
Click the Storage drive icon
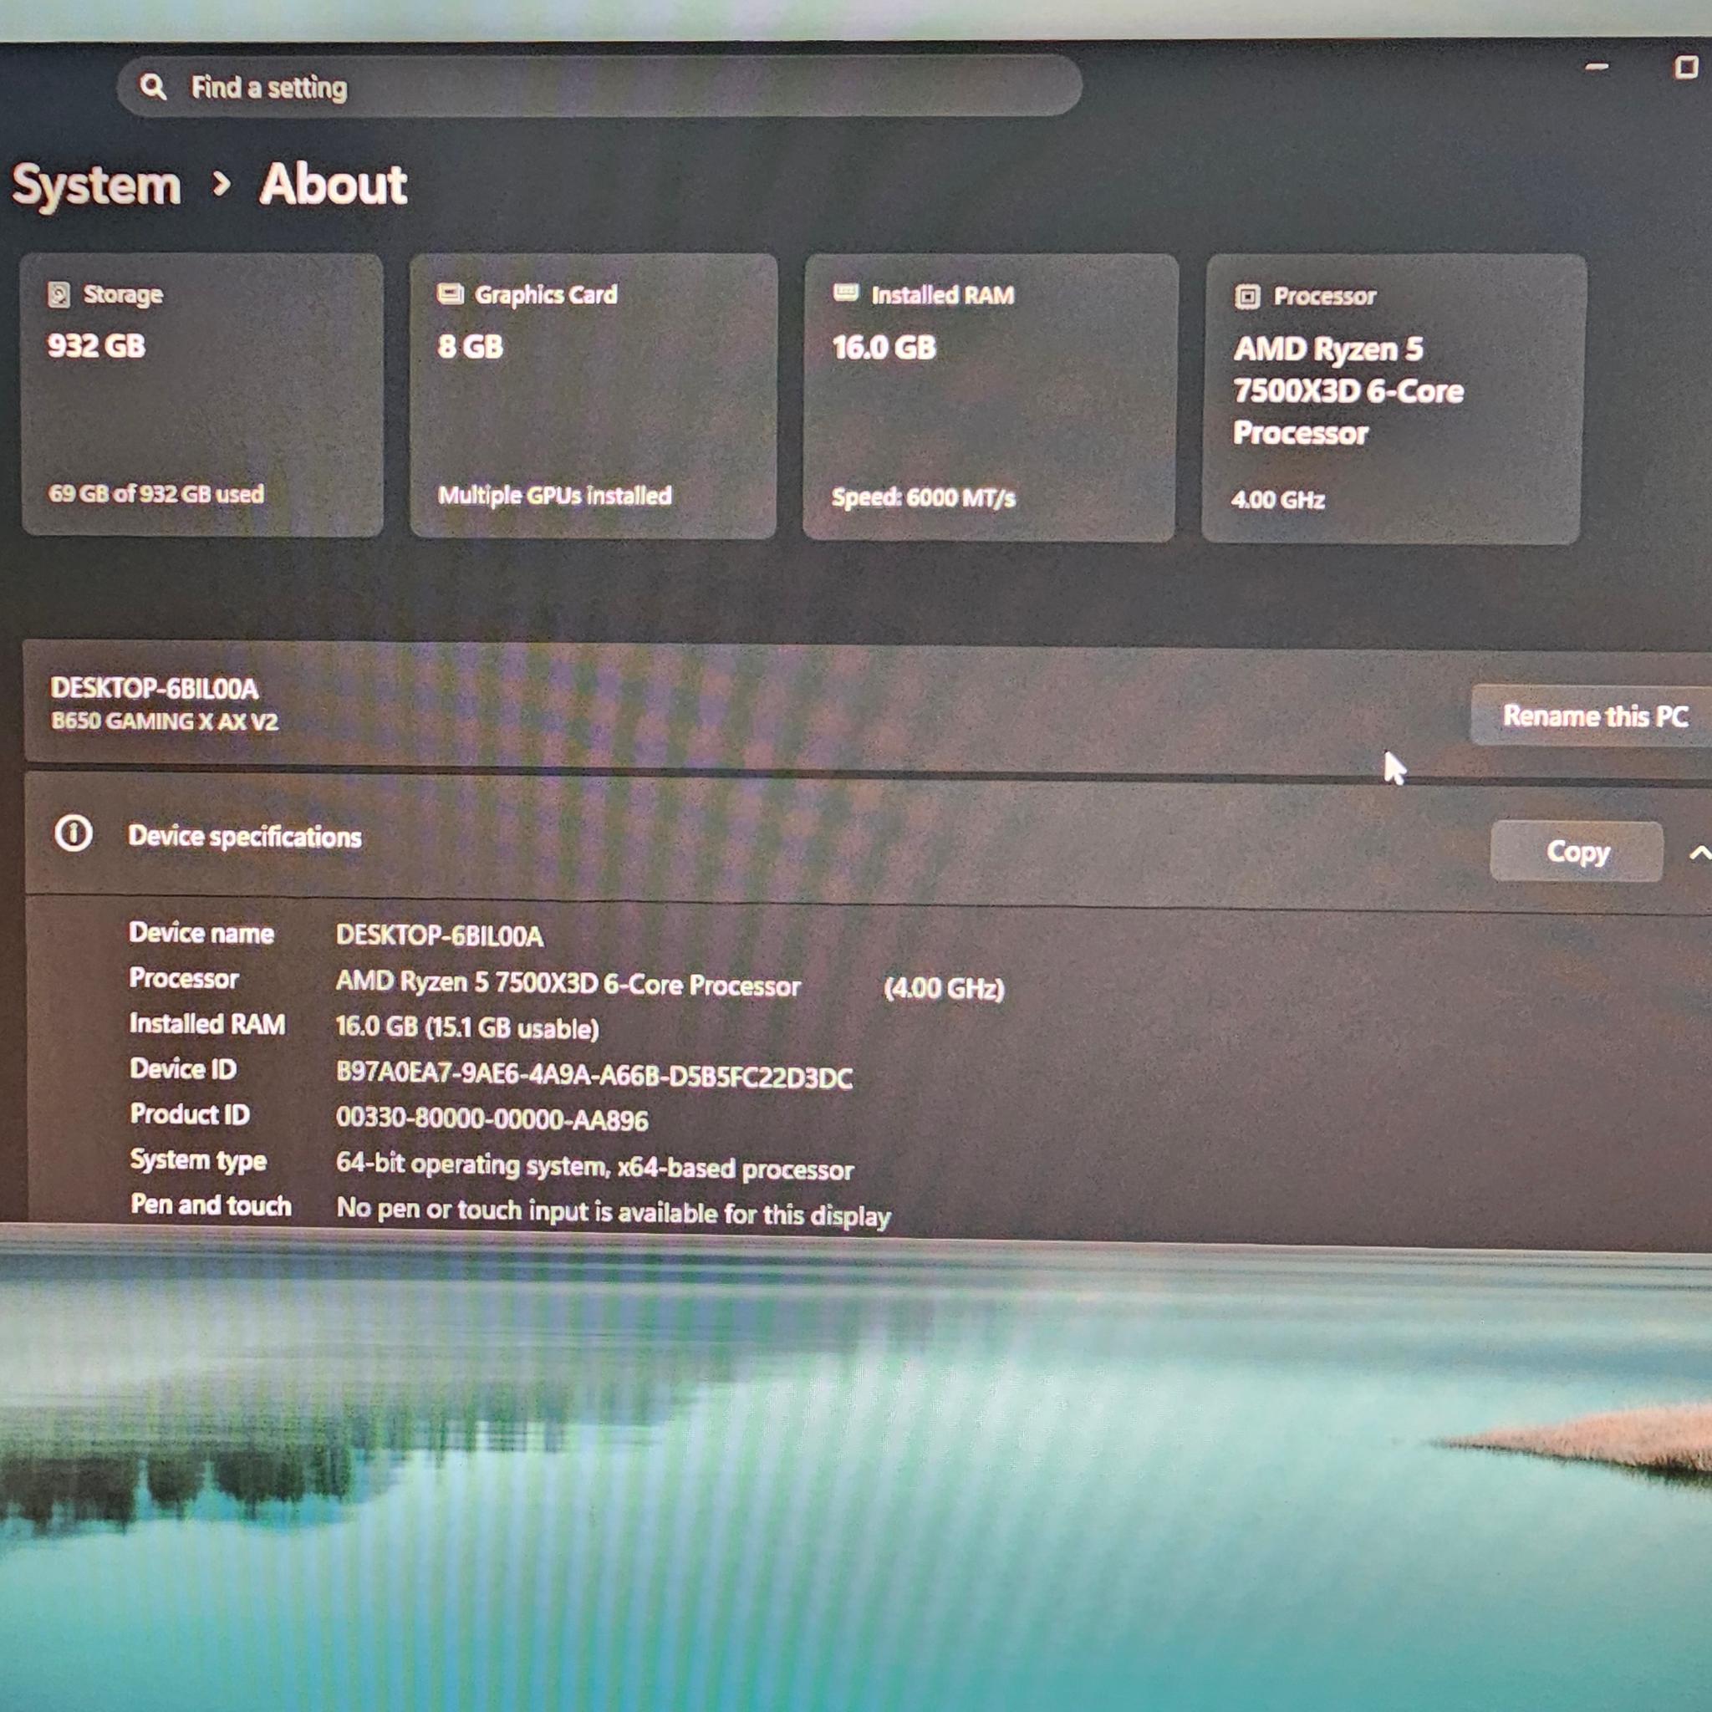click(59, 294)
